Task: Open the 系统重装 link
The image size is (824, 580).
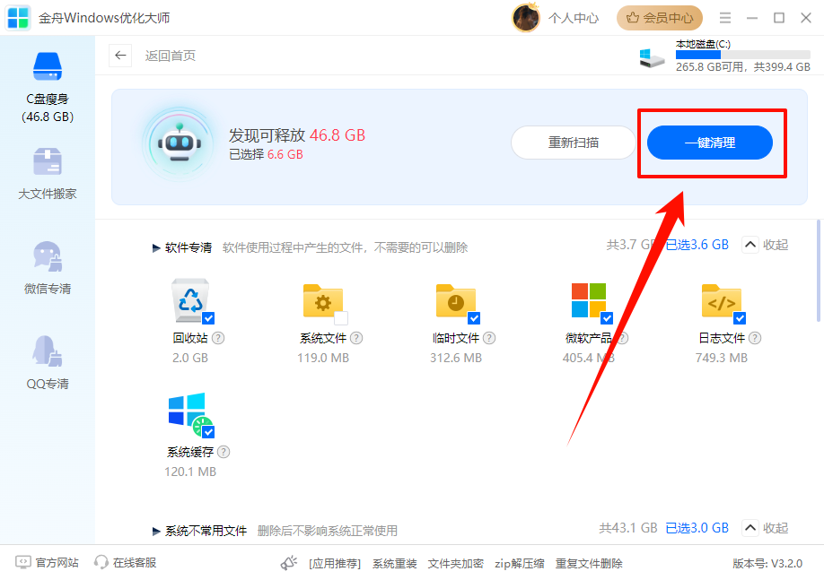Action: coord(395,564)
